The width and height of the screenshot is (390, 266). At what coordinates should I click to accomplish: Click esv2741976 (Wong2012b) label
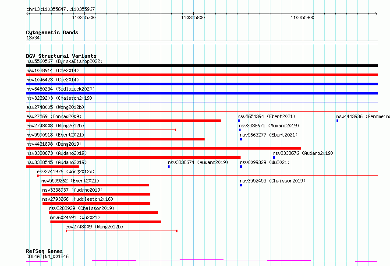(x=66, y=171)
